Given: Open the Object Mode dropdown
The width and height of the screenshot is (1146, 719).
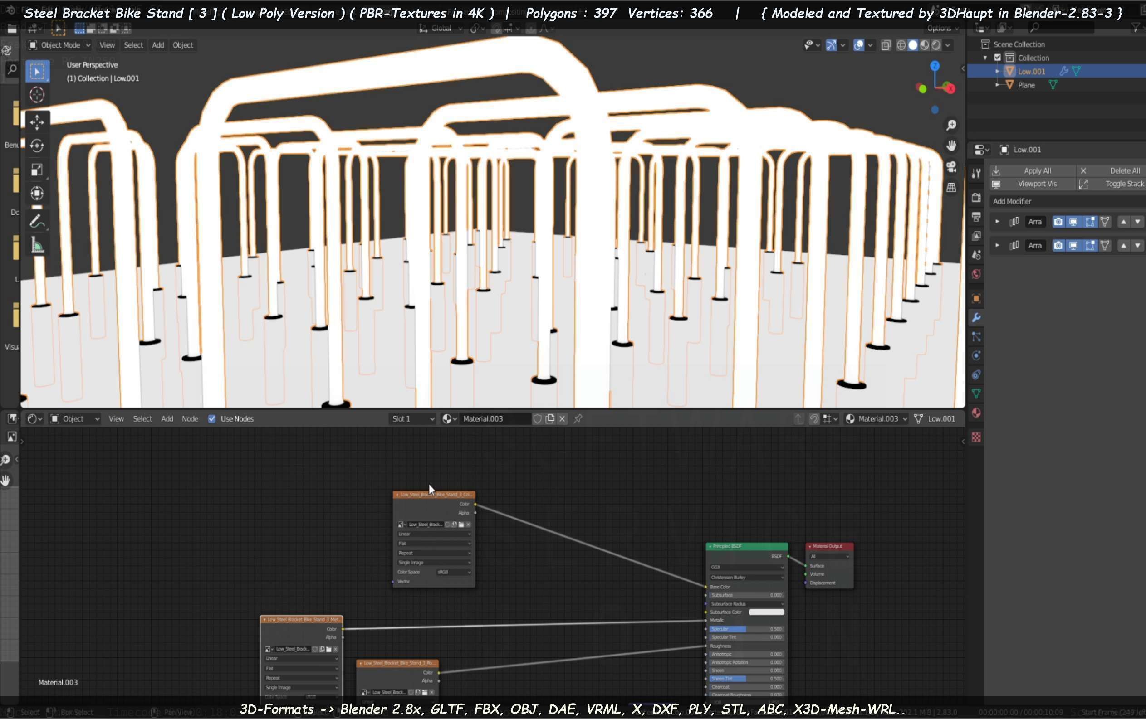Looking at the screenshot, I should point(59,45).
